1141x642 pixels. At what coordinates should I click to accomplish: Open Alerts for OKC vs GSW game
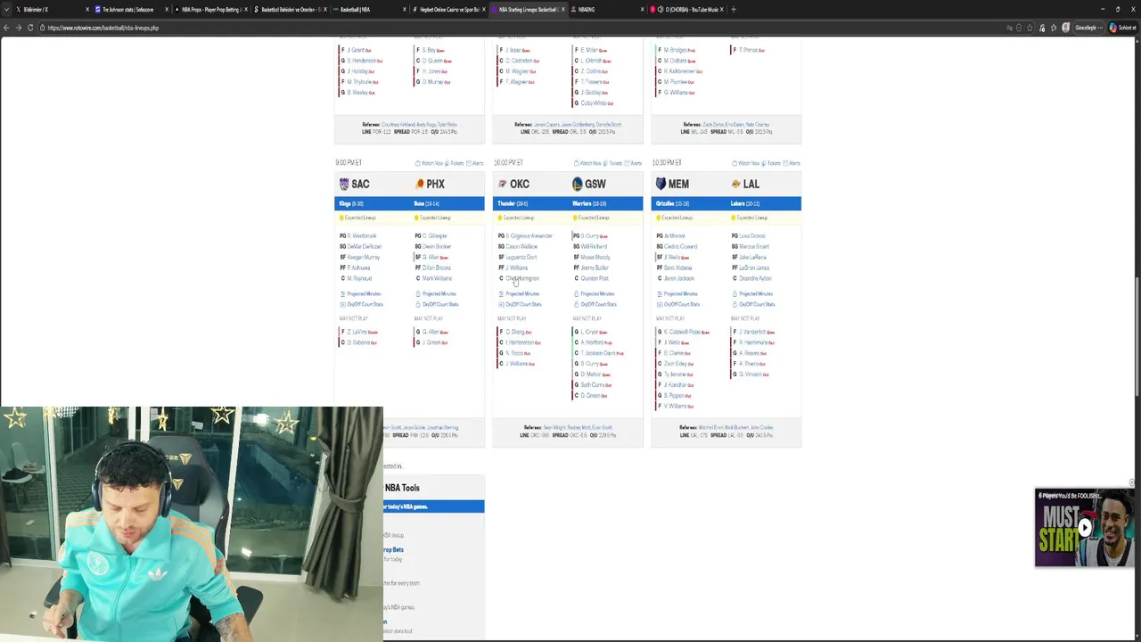pyautogui.click(x=634, y=163)
